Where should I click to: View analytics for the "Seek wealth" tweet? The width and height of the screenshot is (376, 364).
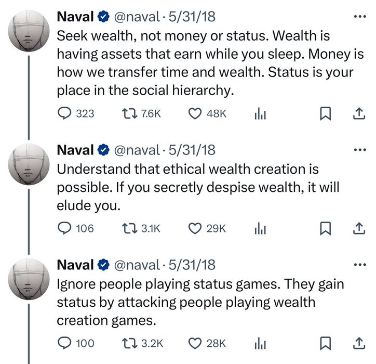point(259,113)
